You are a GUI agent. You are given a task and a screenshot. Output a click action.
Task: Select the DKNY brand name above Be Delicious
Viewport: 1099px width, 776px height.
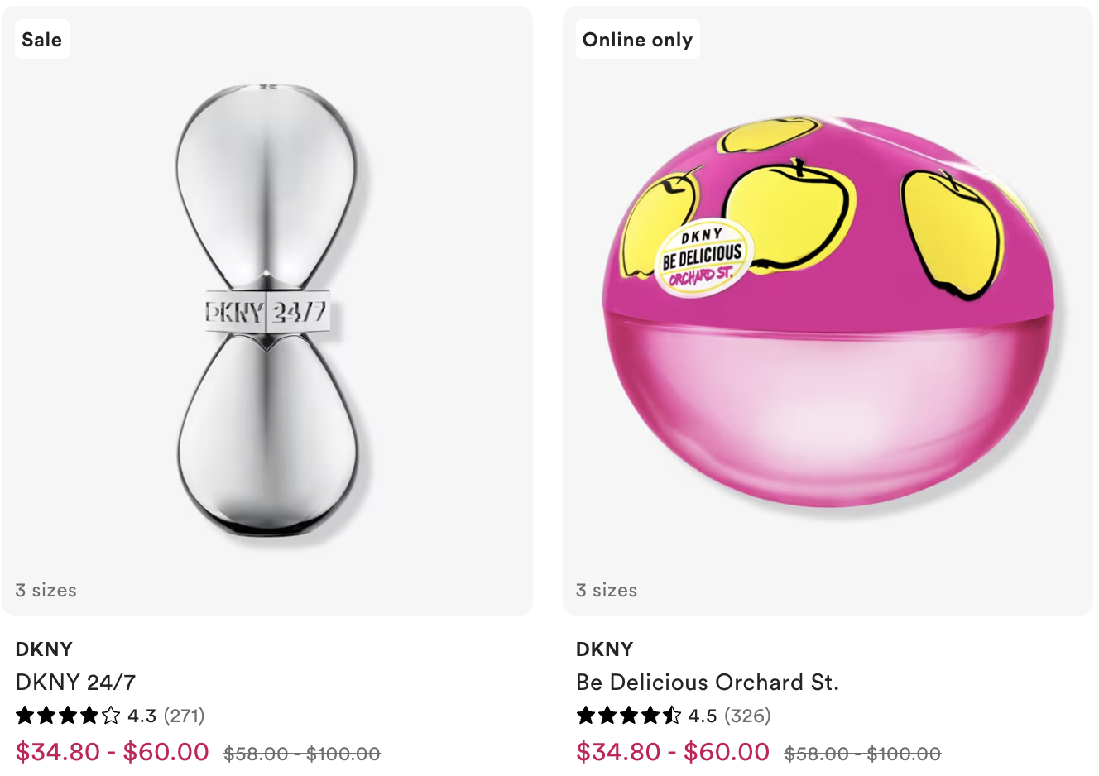pos(604,649)
